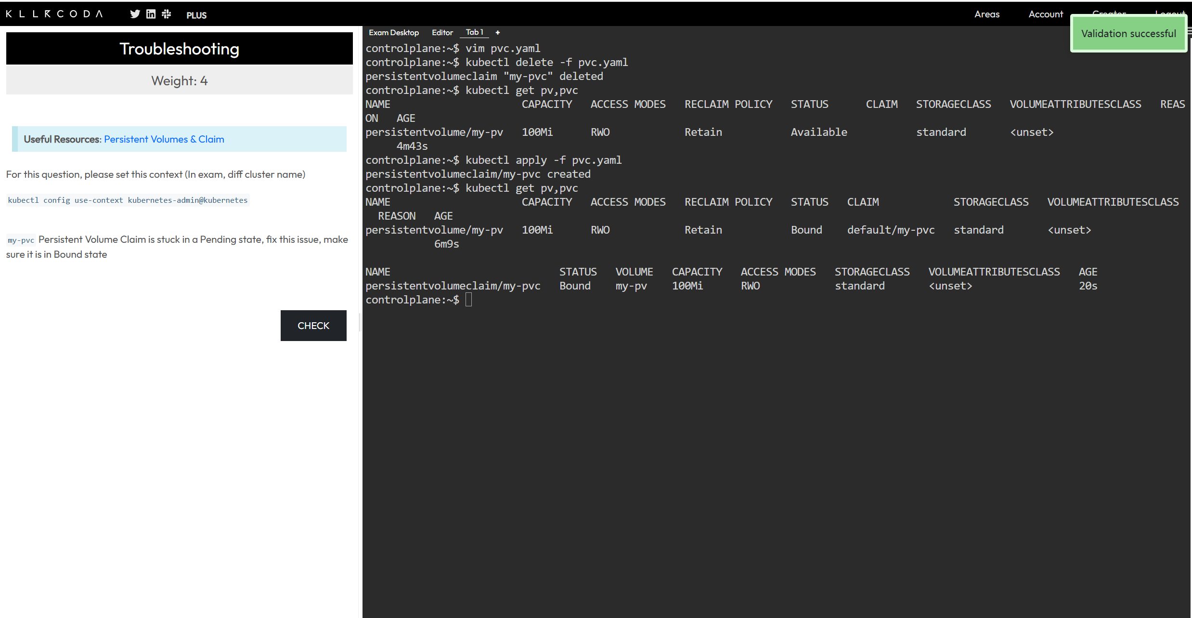This screenshot has width=1192, height=618.
Task: Click the Killercoda logo
Action: (54, 14)
